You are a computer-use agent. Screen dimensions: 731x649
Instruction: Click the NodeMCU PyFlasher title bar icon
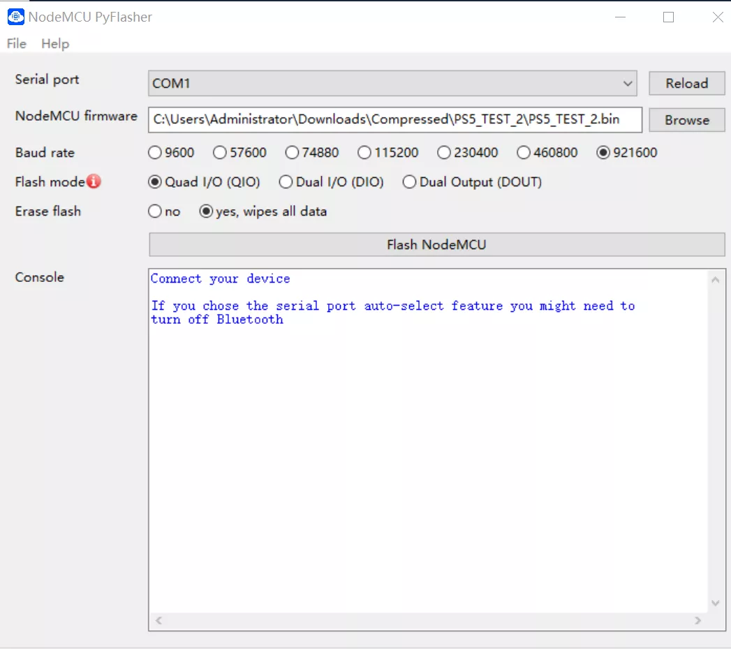(15, 17)
